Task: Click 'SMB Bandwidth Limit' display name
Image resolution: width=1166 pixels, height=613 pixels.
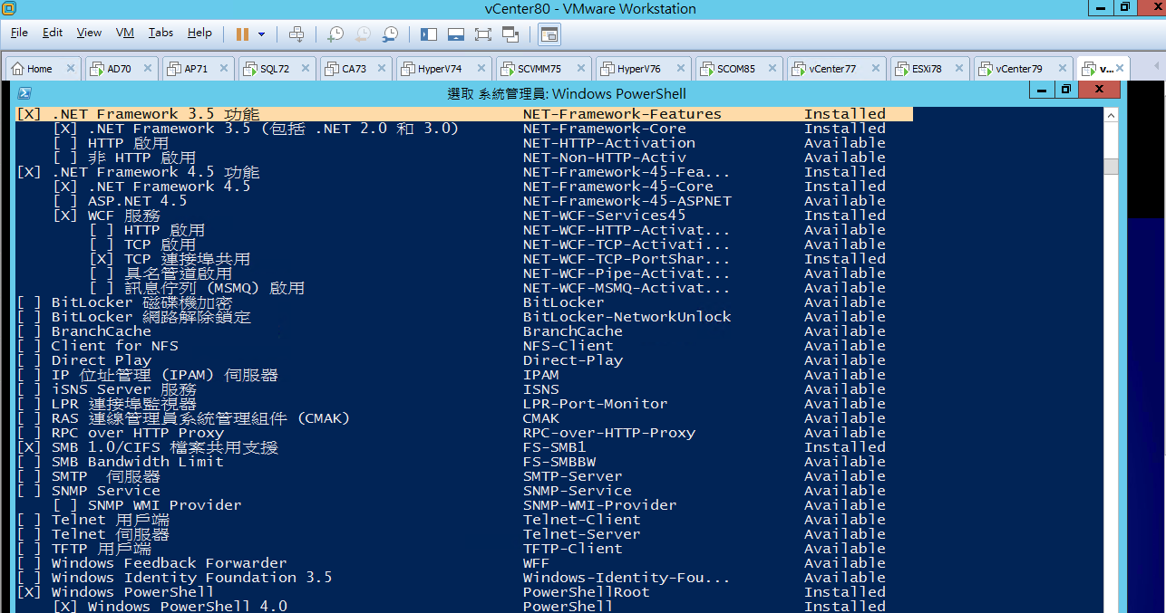Action: [x=138, y=462]
